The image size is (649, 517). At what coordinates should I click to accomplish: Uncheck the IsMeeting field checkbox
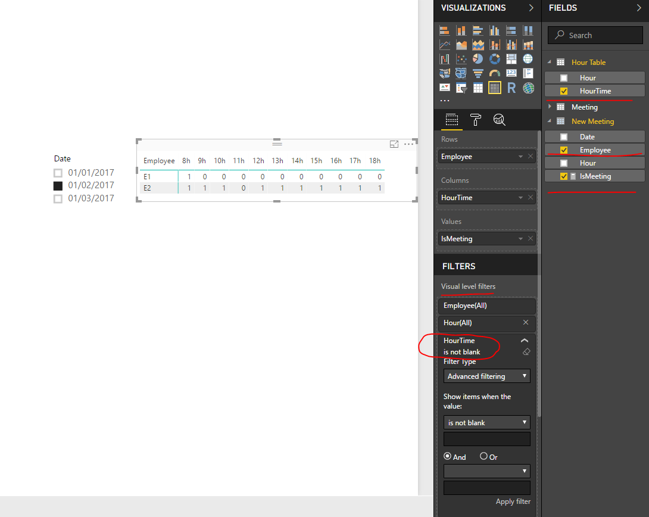pyautogui.click(x=564, y=176)
